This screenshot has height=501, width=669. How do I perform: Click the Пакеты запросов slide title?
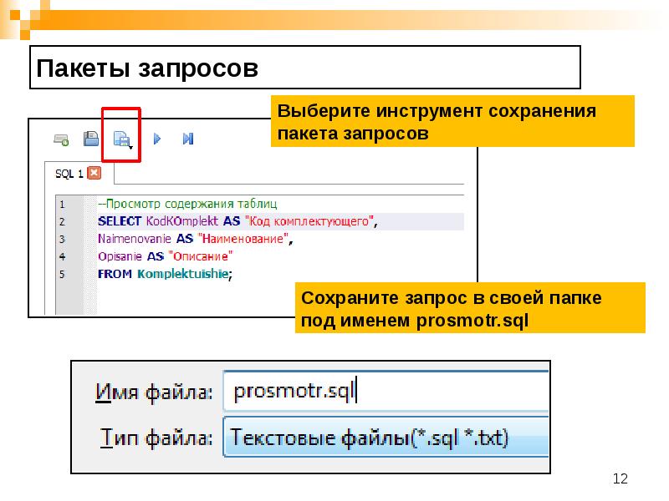coord(147,68)
